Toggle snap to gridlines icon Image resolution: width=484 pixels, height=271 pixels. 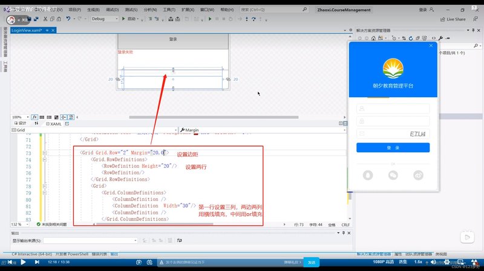[49, 117]
